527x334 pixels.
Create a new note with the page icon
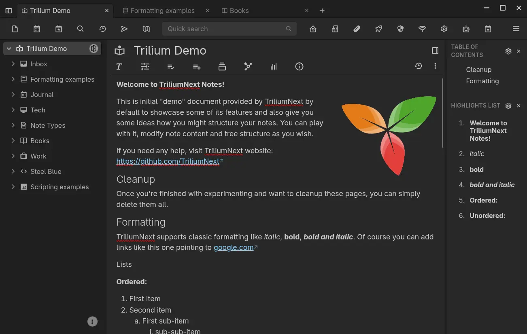point(15,29)
